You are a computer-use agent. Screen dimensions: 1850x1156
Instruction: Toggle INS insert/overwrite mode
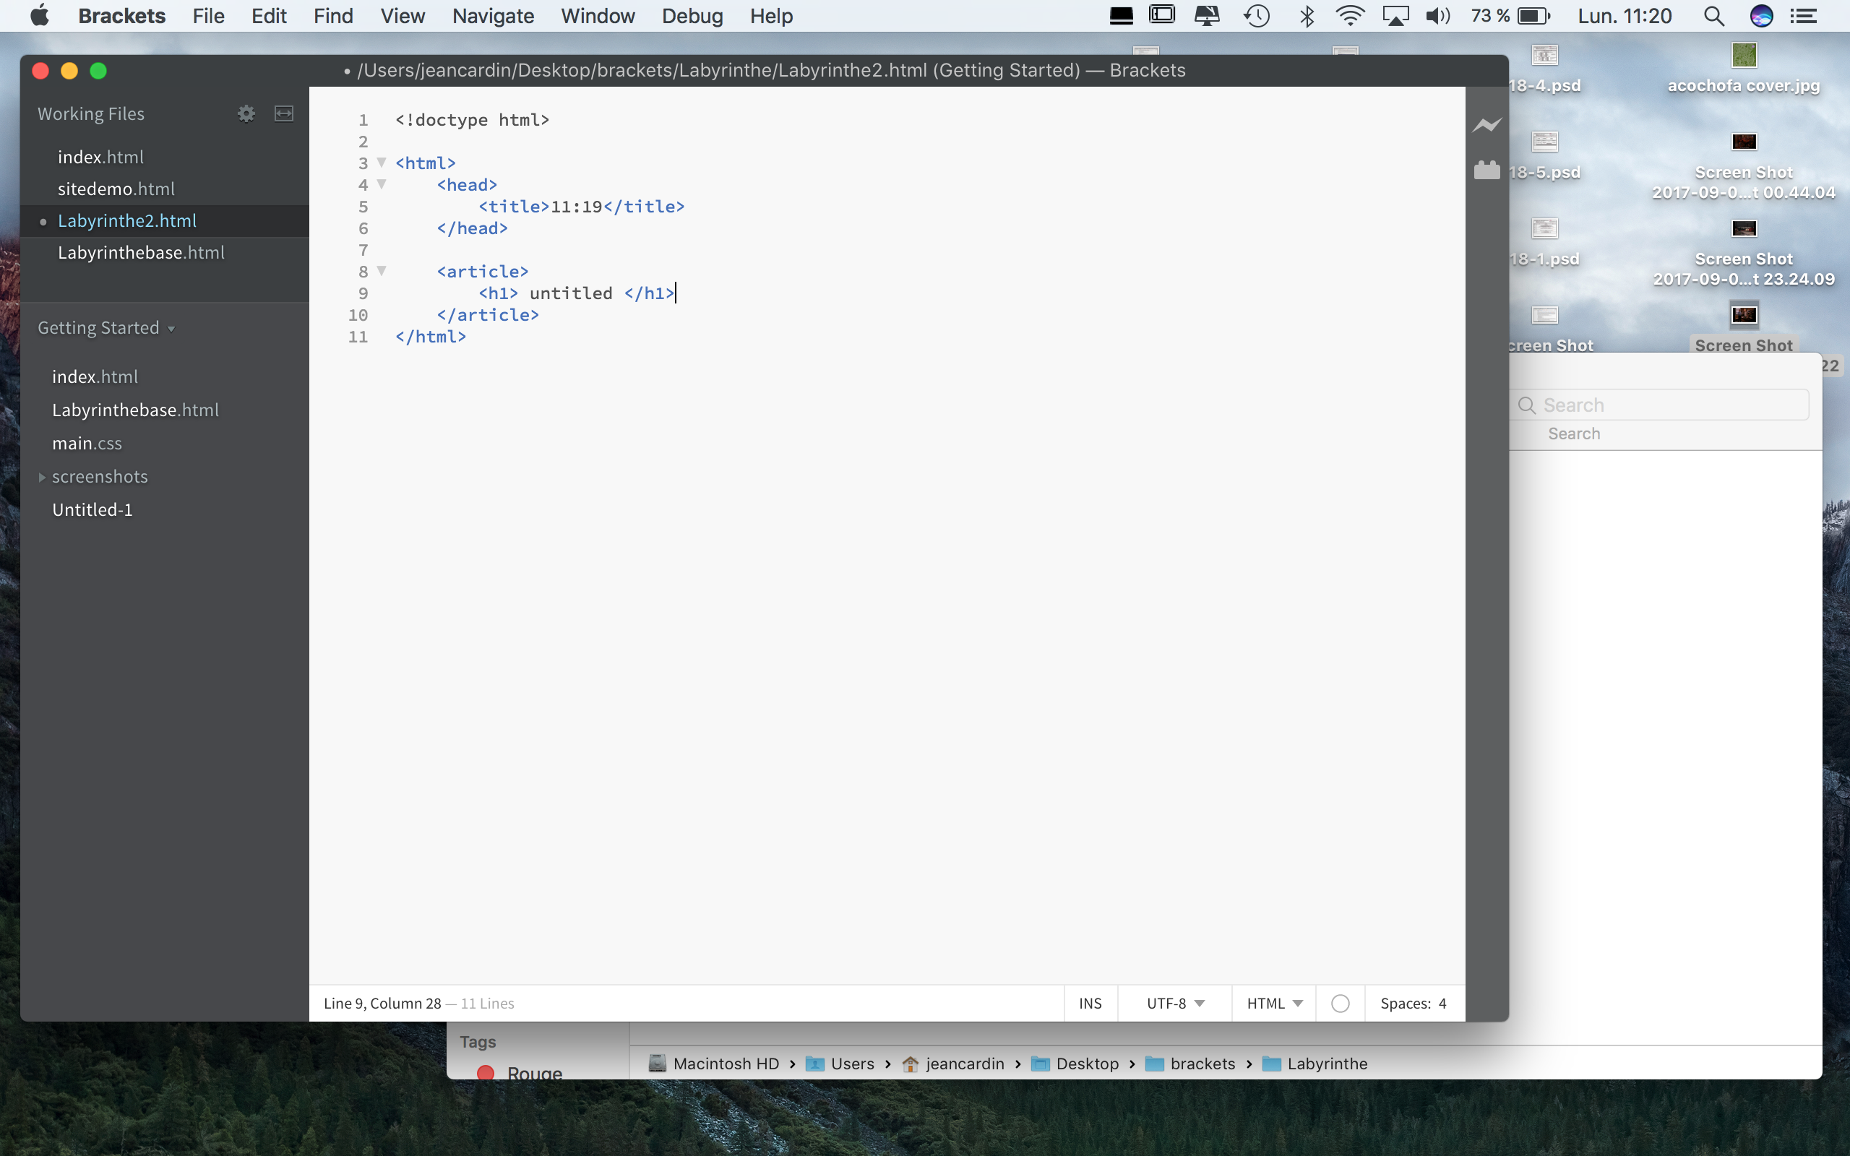[1089, 1003]
